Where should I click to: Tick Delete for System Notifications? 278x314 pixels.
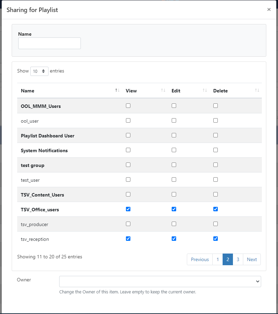coord(216,150)
